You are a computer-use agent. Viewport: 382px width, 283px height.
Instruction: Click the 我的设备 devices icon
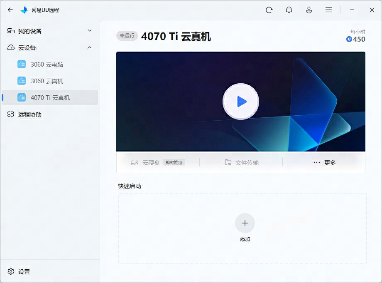(x=11, y=31)
